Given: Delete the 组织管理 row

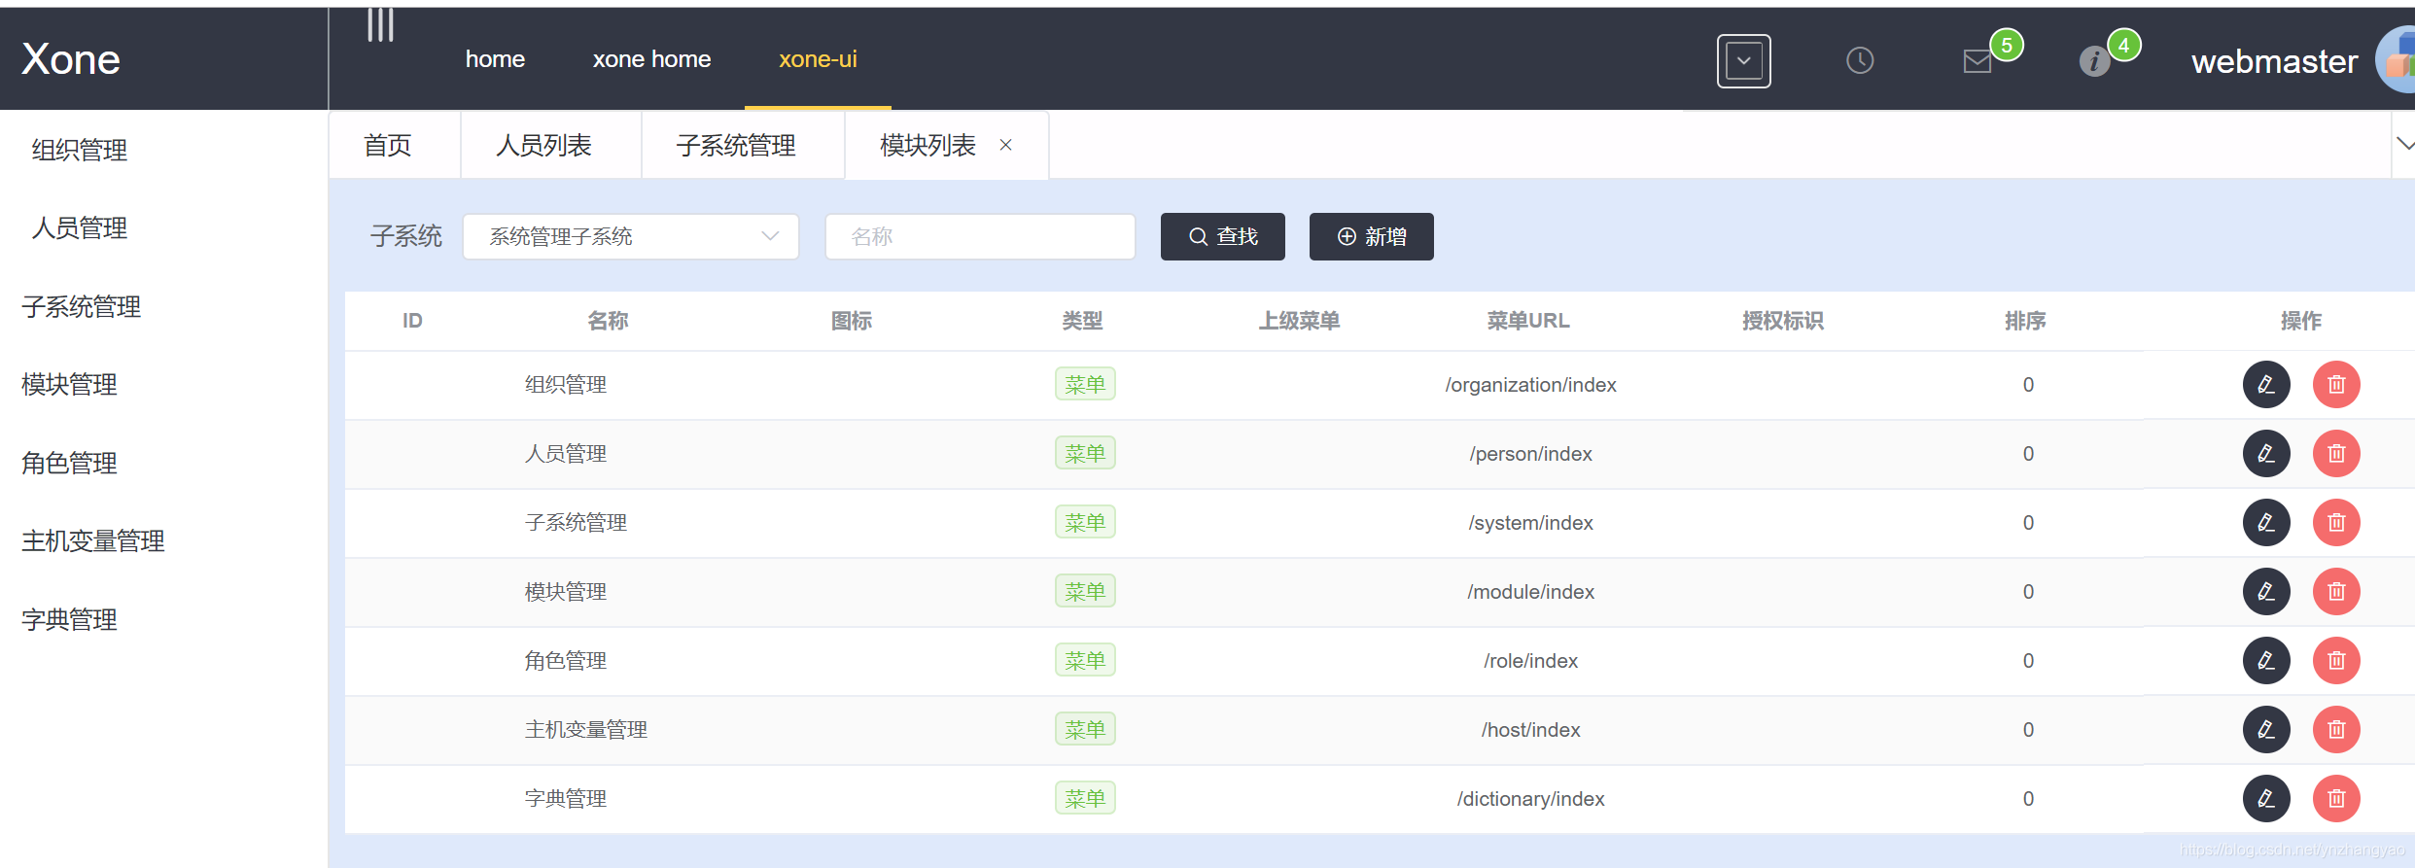Looking at the screenshot, I should click(2336, 385).
